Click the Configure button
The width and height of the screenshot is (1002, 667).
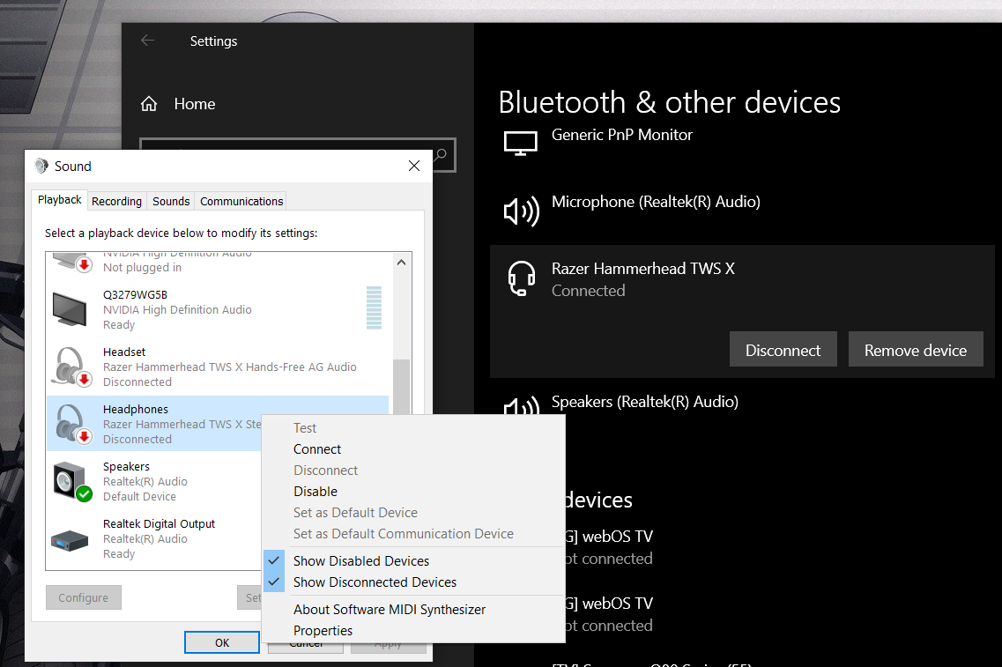tap(83, 597)
